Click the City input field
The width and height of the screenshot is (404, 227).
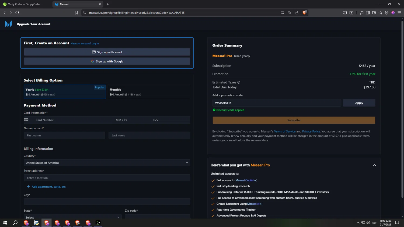pyautogui.click(x=107, y=202)
